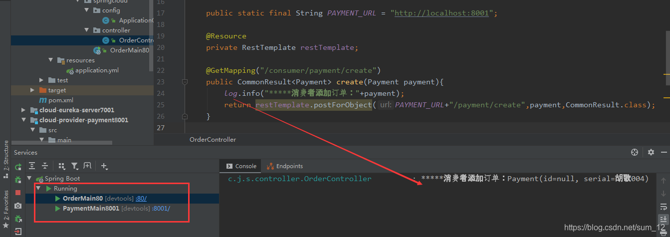Click the Open in New Tab icon
670x237 pixels.
point(87,166)
